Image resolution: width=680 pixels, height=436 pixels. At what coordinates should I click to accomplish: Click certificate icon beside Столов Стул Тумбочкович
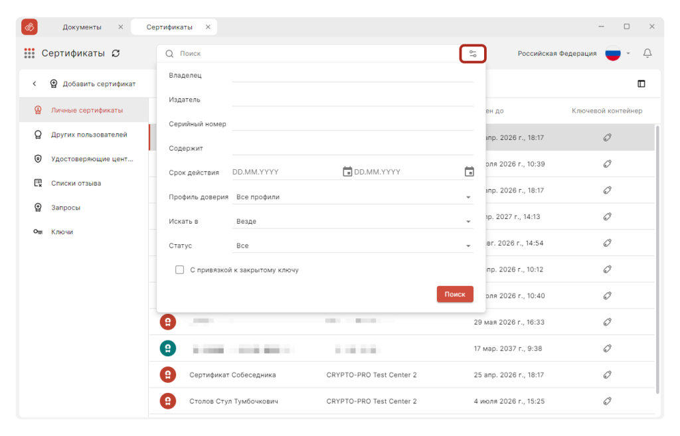coord(168,401)
